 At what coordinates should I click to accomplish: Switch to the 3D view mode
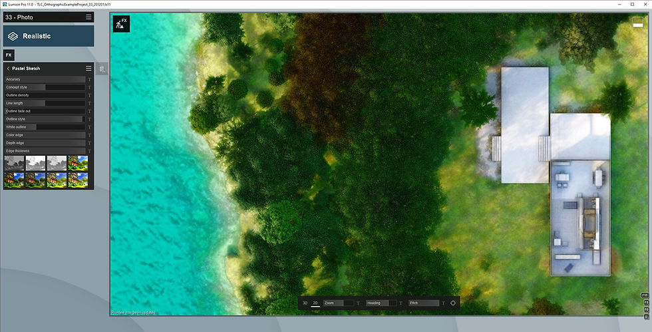(x=305, y=303)
